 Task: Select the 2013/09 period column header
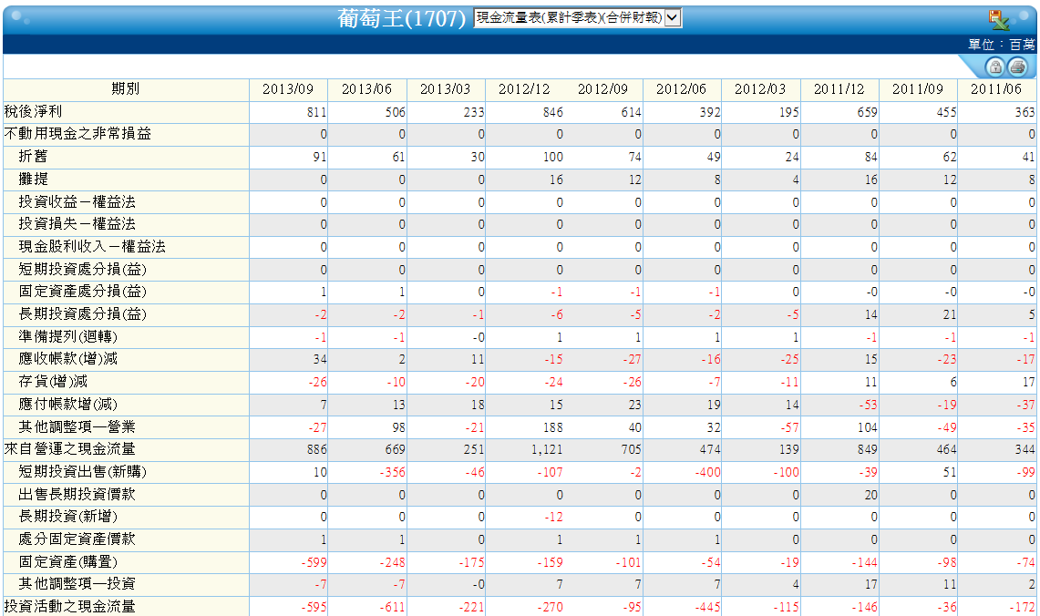pyautogui.click(x=288, y=89)
